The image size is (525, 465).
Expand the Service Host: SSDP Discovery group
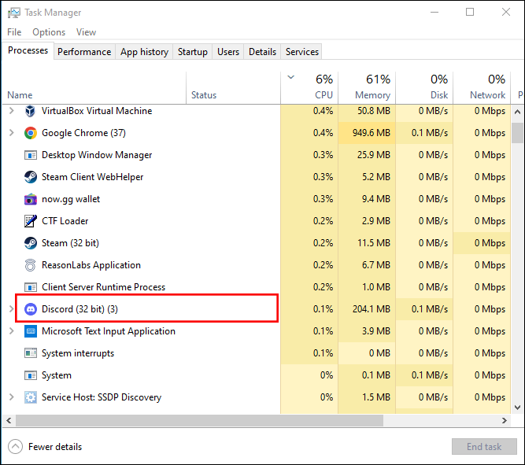point(11,397)
